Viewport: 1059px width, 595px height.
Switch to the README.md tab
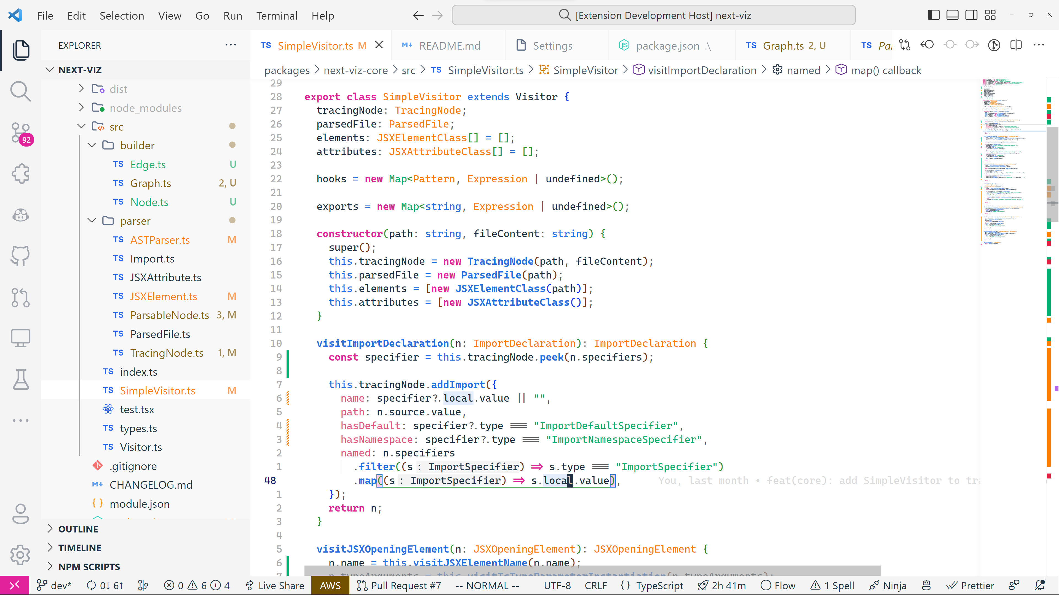(x=449, y=45)
